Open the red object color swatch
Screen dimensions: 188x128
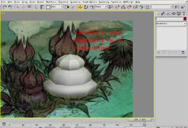coord(185,19)
